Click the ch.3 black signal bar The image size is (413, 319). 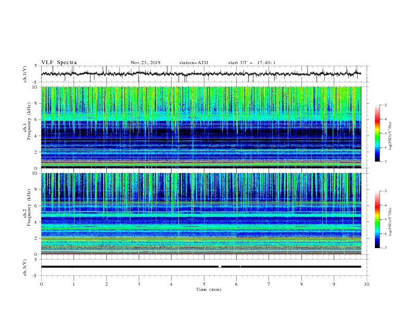tap(201, 267)
